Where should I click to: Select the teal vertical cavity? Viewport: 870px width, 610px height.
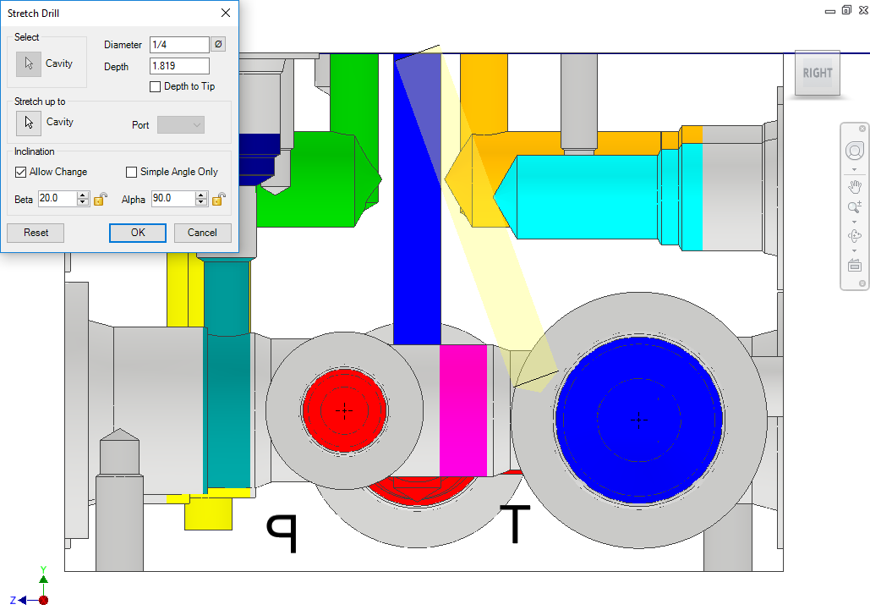tap(227, 375)
